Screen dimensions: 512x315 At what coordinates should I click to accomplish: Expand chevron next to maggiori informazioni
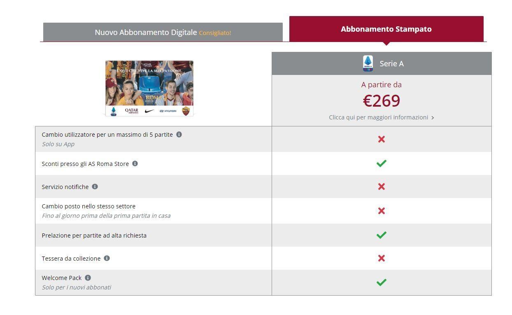coord(433,118)
